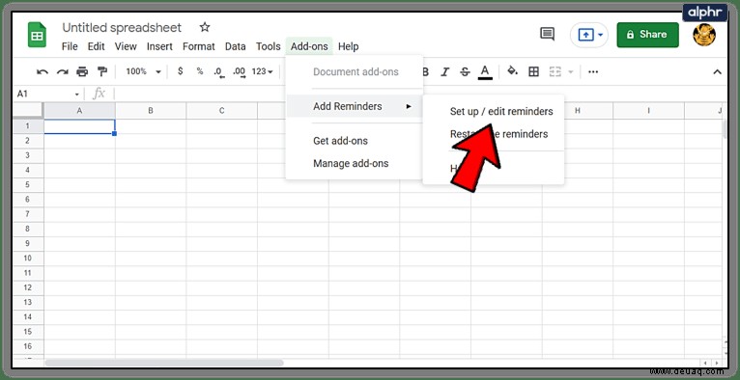Open the text color picker
This screenshot has height=380, width=740.
coord(485,72)
